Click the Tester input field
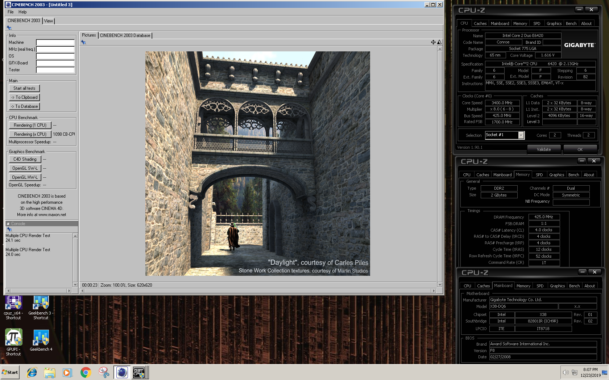 pyautogui.click(x=55, y=70)
